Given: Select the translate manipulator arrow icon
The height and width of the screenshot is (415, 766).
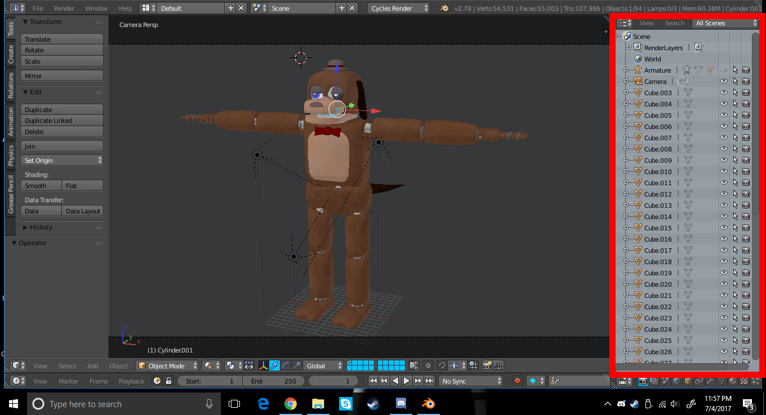Looking at the screenshot, I should (x=274, y=365).
